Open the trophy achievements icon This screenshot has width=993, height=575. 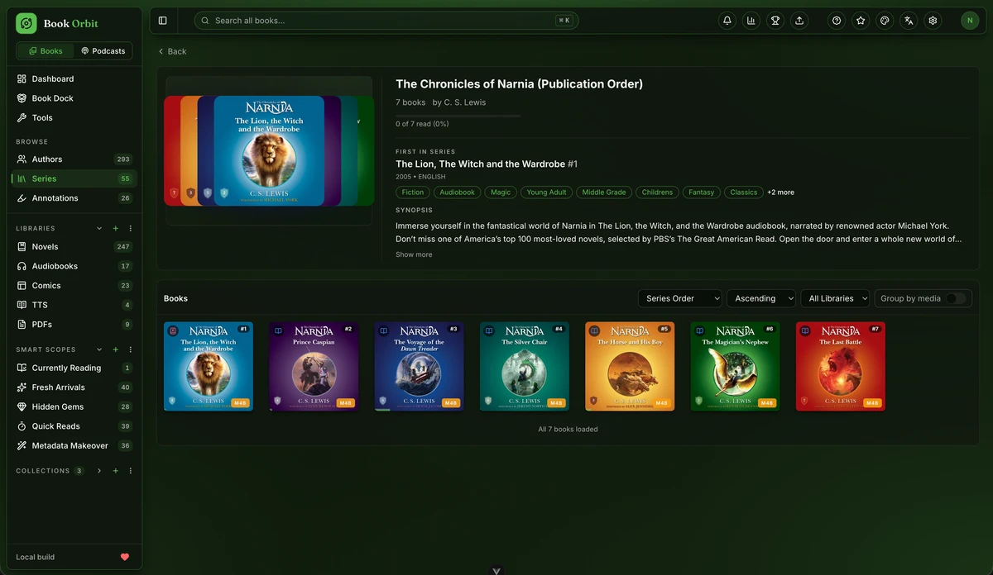pyautogui.click(x=775, y=21)
